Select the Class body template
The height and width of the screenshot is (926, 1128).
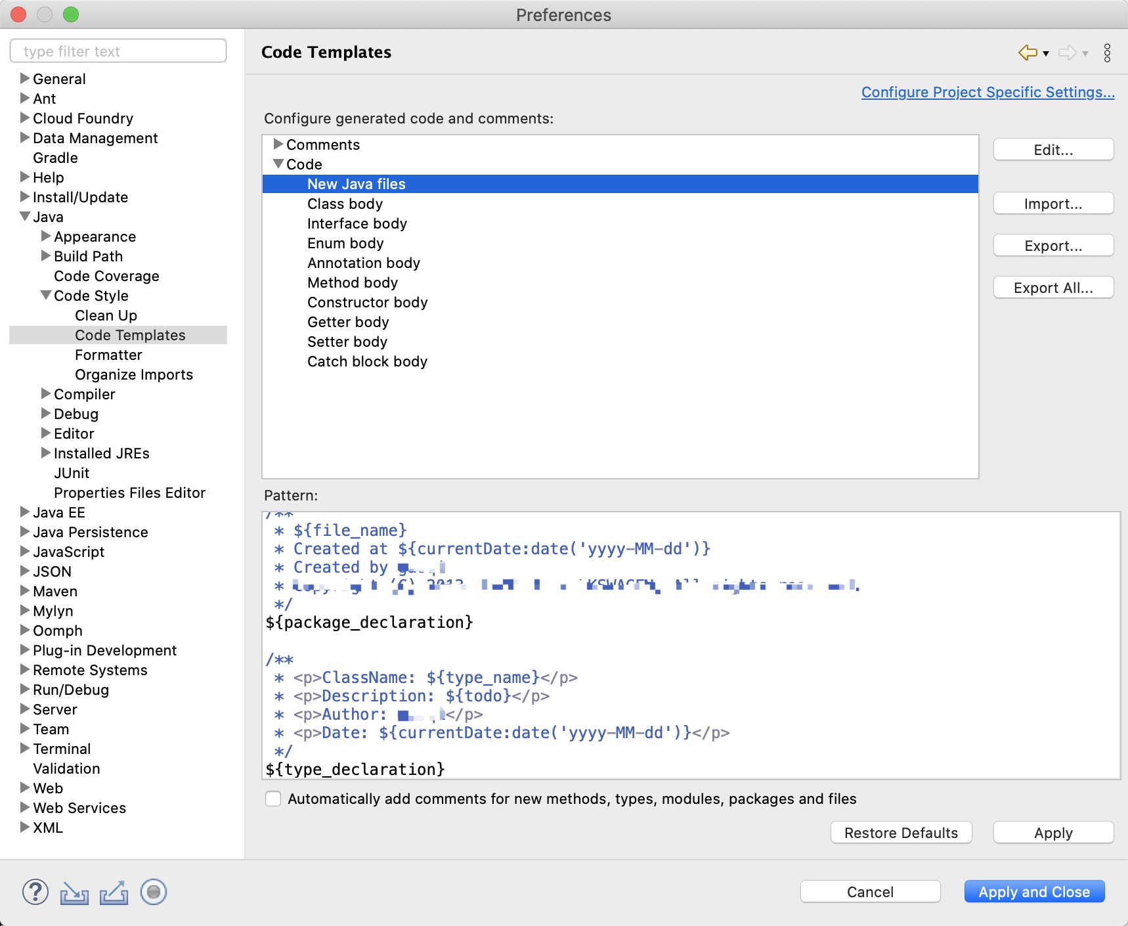(345, 204)
